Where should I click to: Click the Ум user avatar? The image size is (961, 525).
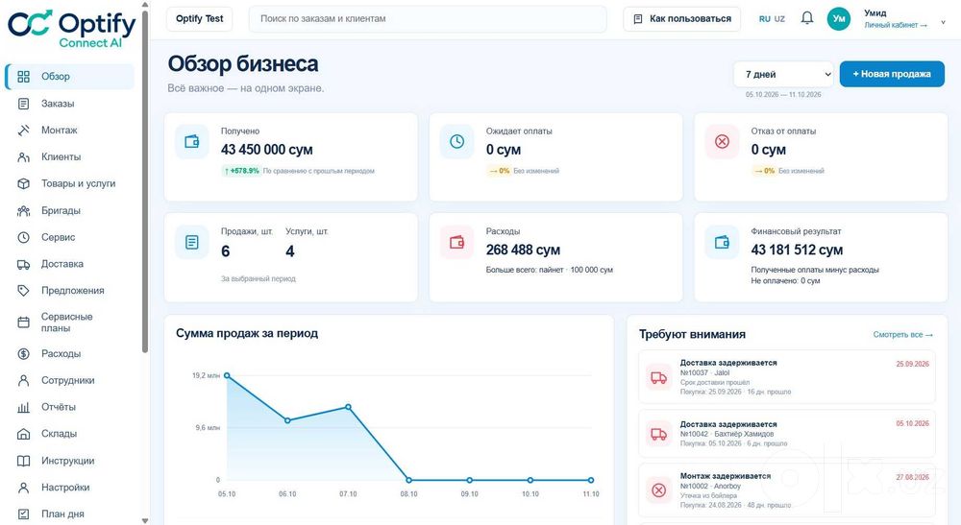tap(838, 19)
